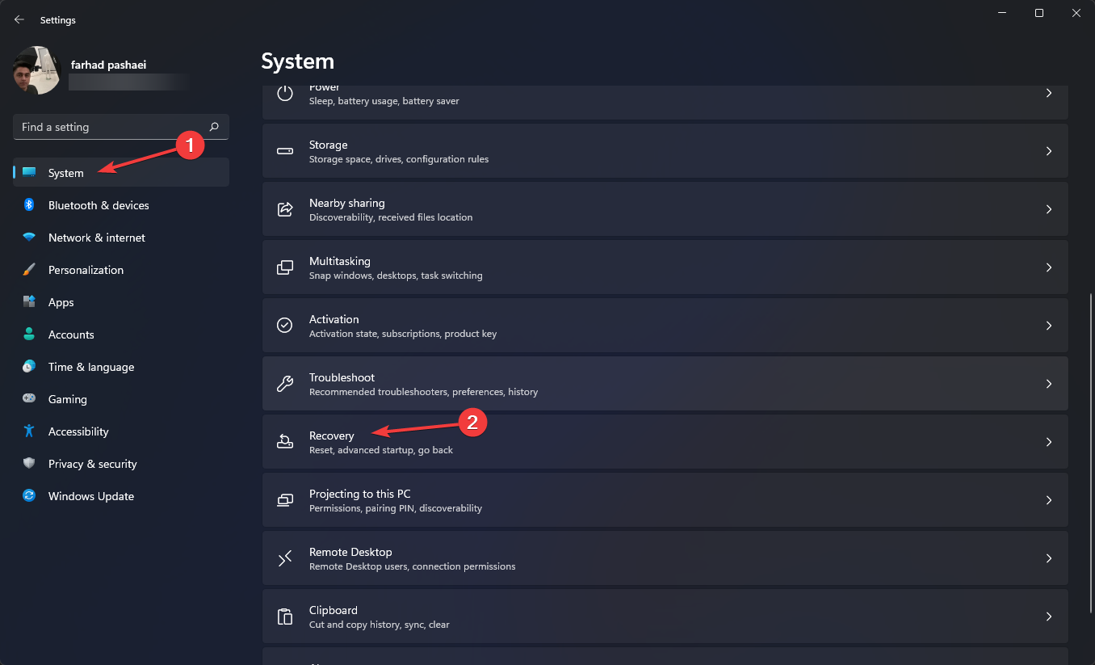Click the Recovery icon

coord(285,442)
